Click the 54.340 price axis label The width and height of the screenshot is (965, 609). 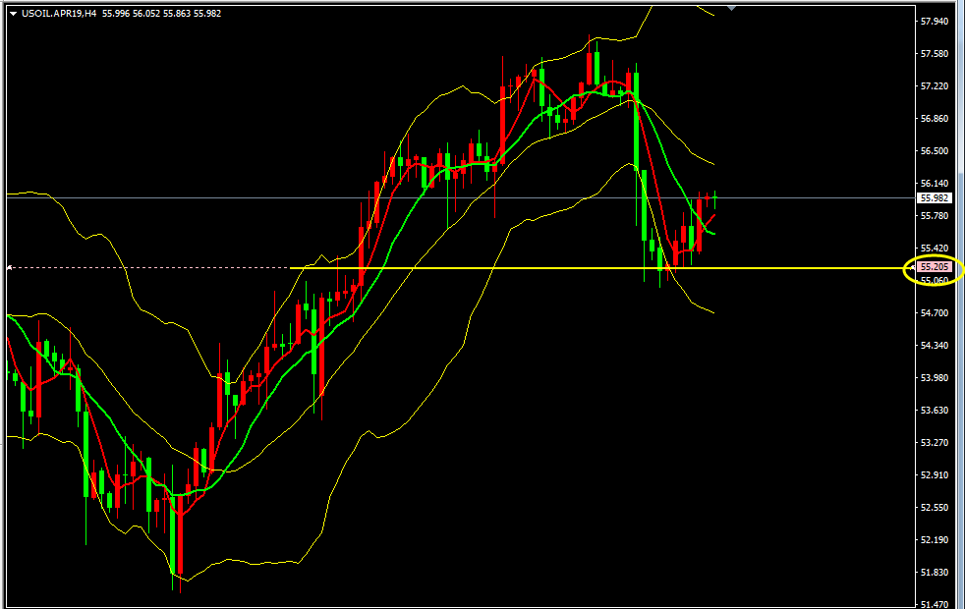[935, 346]
